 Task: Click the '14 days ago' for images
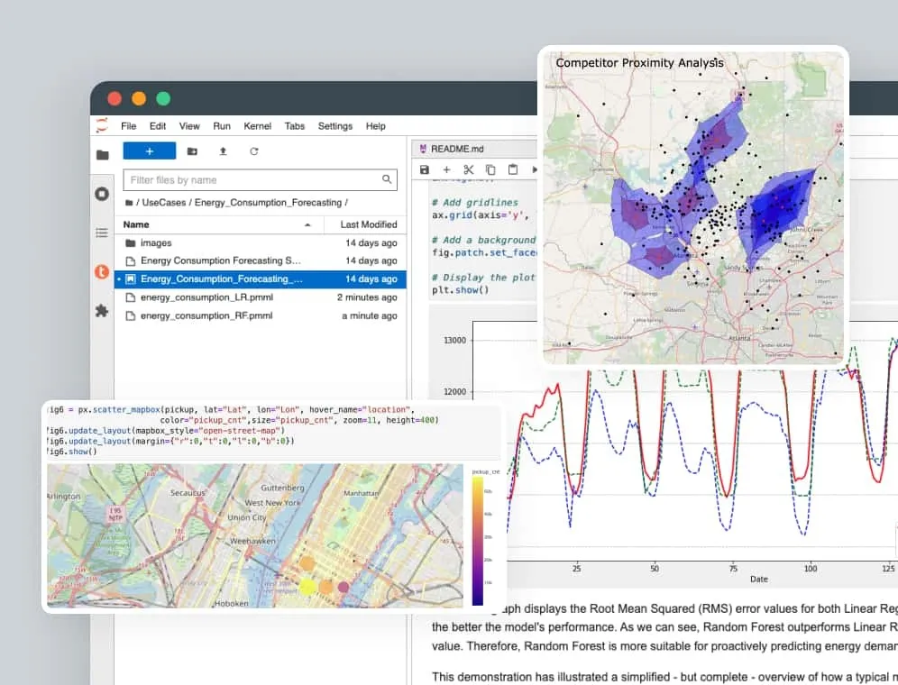pos(371,242)
